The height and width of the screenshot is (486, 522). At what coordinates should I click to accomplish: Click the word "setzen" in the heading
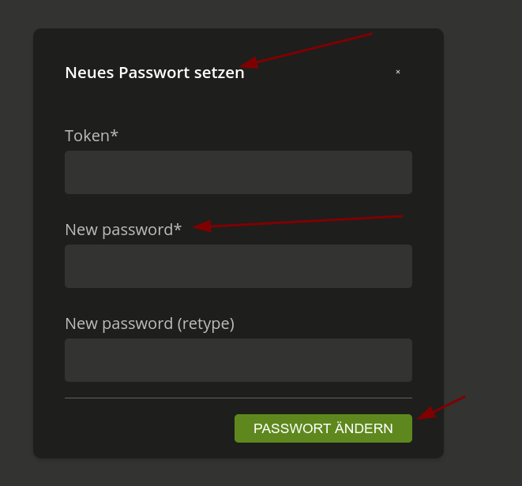(220, 73)
